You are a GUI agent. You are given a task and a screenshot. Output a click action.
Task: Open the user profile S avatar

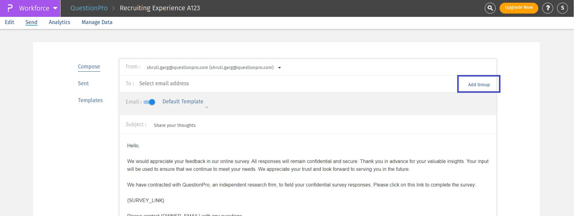[562, 8]
